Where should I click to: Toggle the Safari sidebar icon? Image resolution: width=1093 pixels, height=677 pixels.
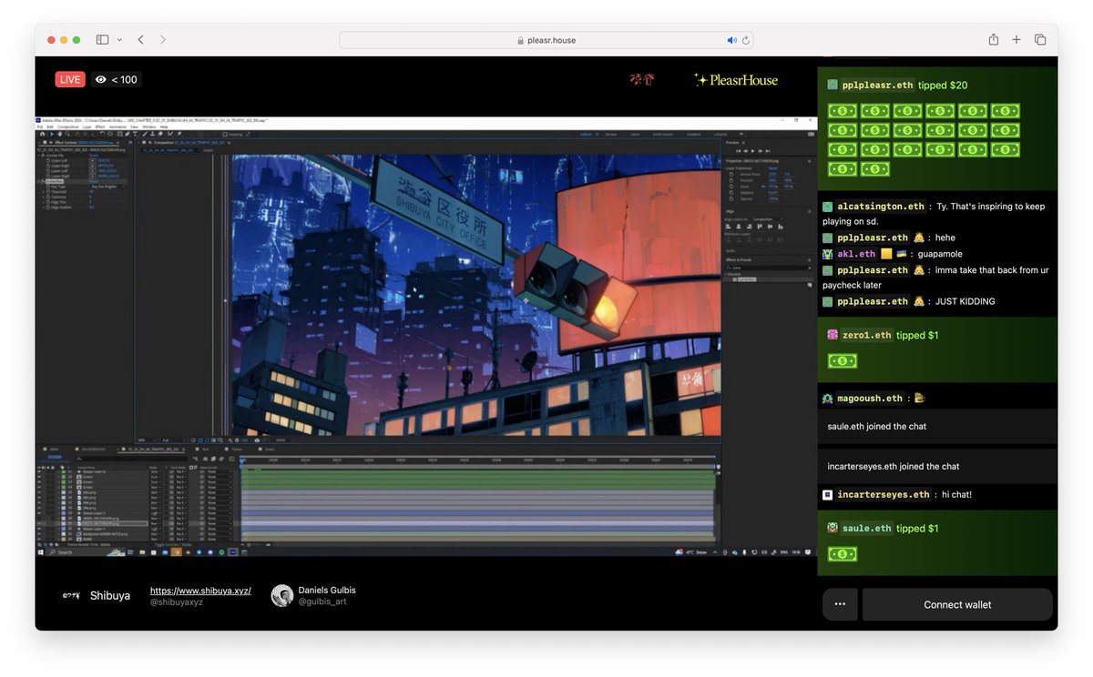point(102,40)
